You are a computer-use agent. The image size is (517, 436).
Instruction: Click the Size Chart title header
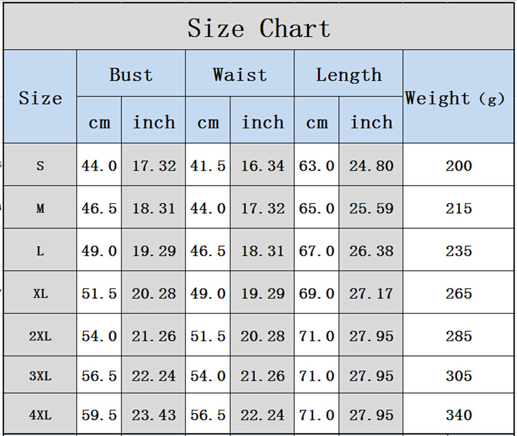click(258, 28)
